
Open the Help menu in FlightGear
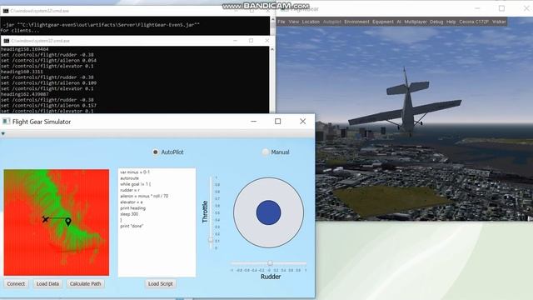[451, 22]
